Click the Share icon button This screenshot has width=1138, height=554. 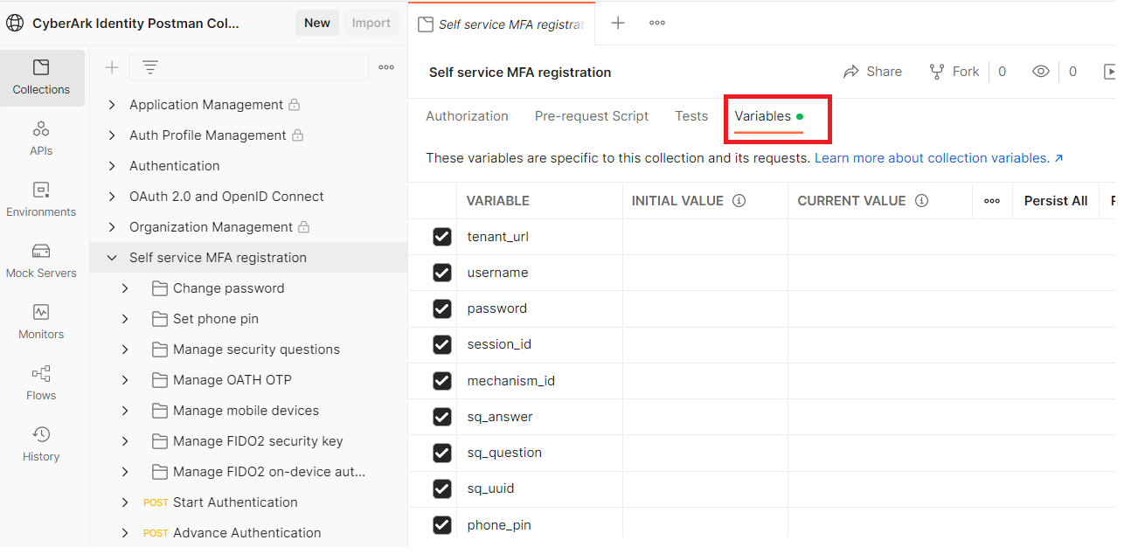872,72
